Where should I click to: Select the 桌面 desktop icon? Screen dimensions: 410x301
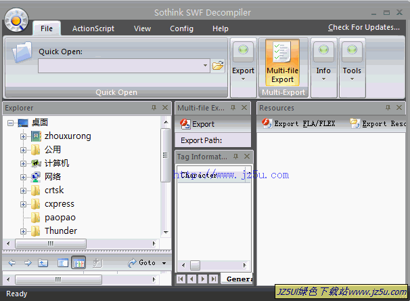point(23,123)
